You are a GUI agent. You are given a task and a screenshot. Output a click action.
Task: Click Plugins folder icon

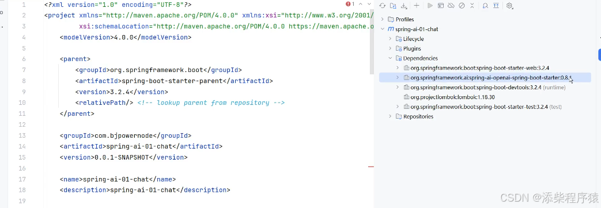click(x=399, y=48)
